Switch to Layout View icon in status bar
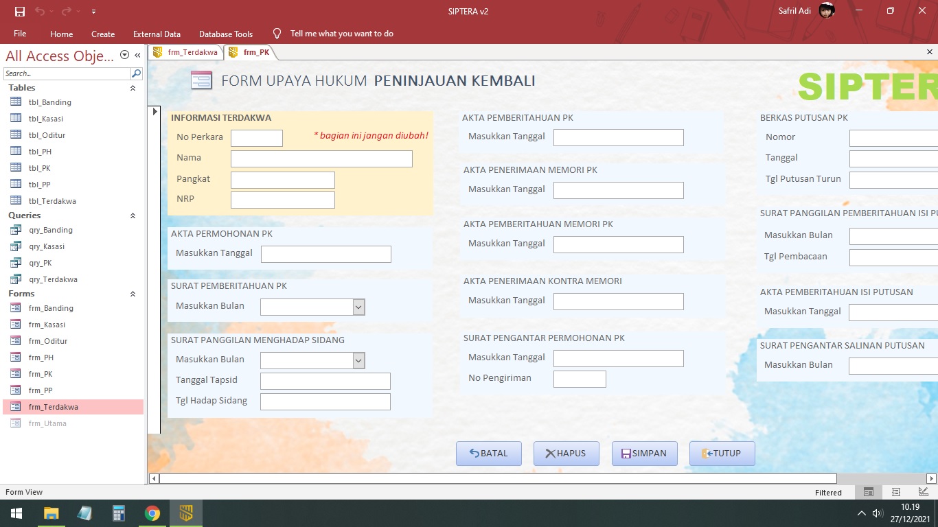The width and height of the screenshot is (938, 527). (x=896, y=492)
